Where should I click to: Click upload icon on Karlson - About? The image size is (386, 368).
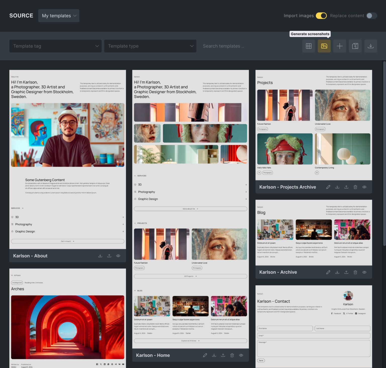(x=109, y=256)
